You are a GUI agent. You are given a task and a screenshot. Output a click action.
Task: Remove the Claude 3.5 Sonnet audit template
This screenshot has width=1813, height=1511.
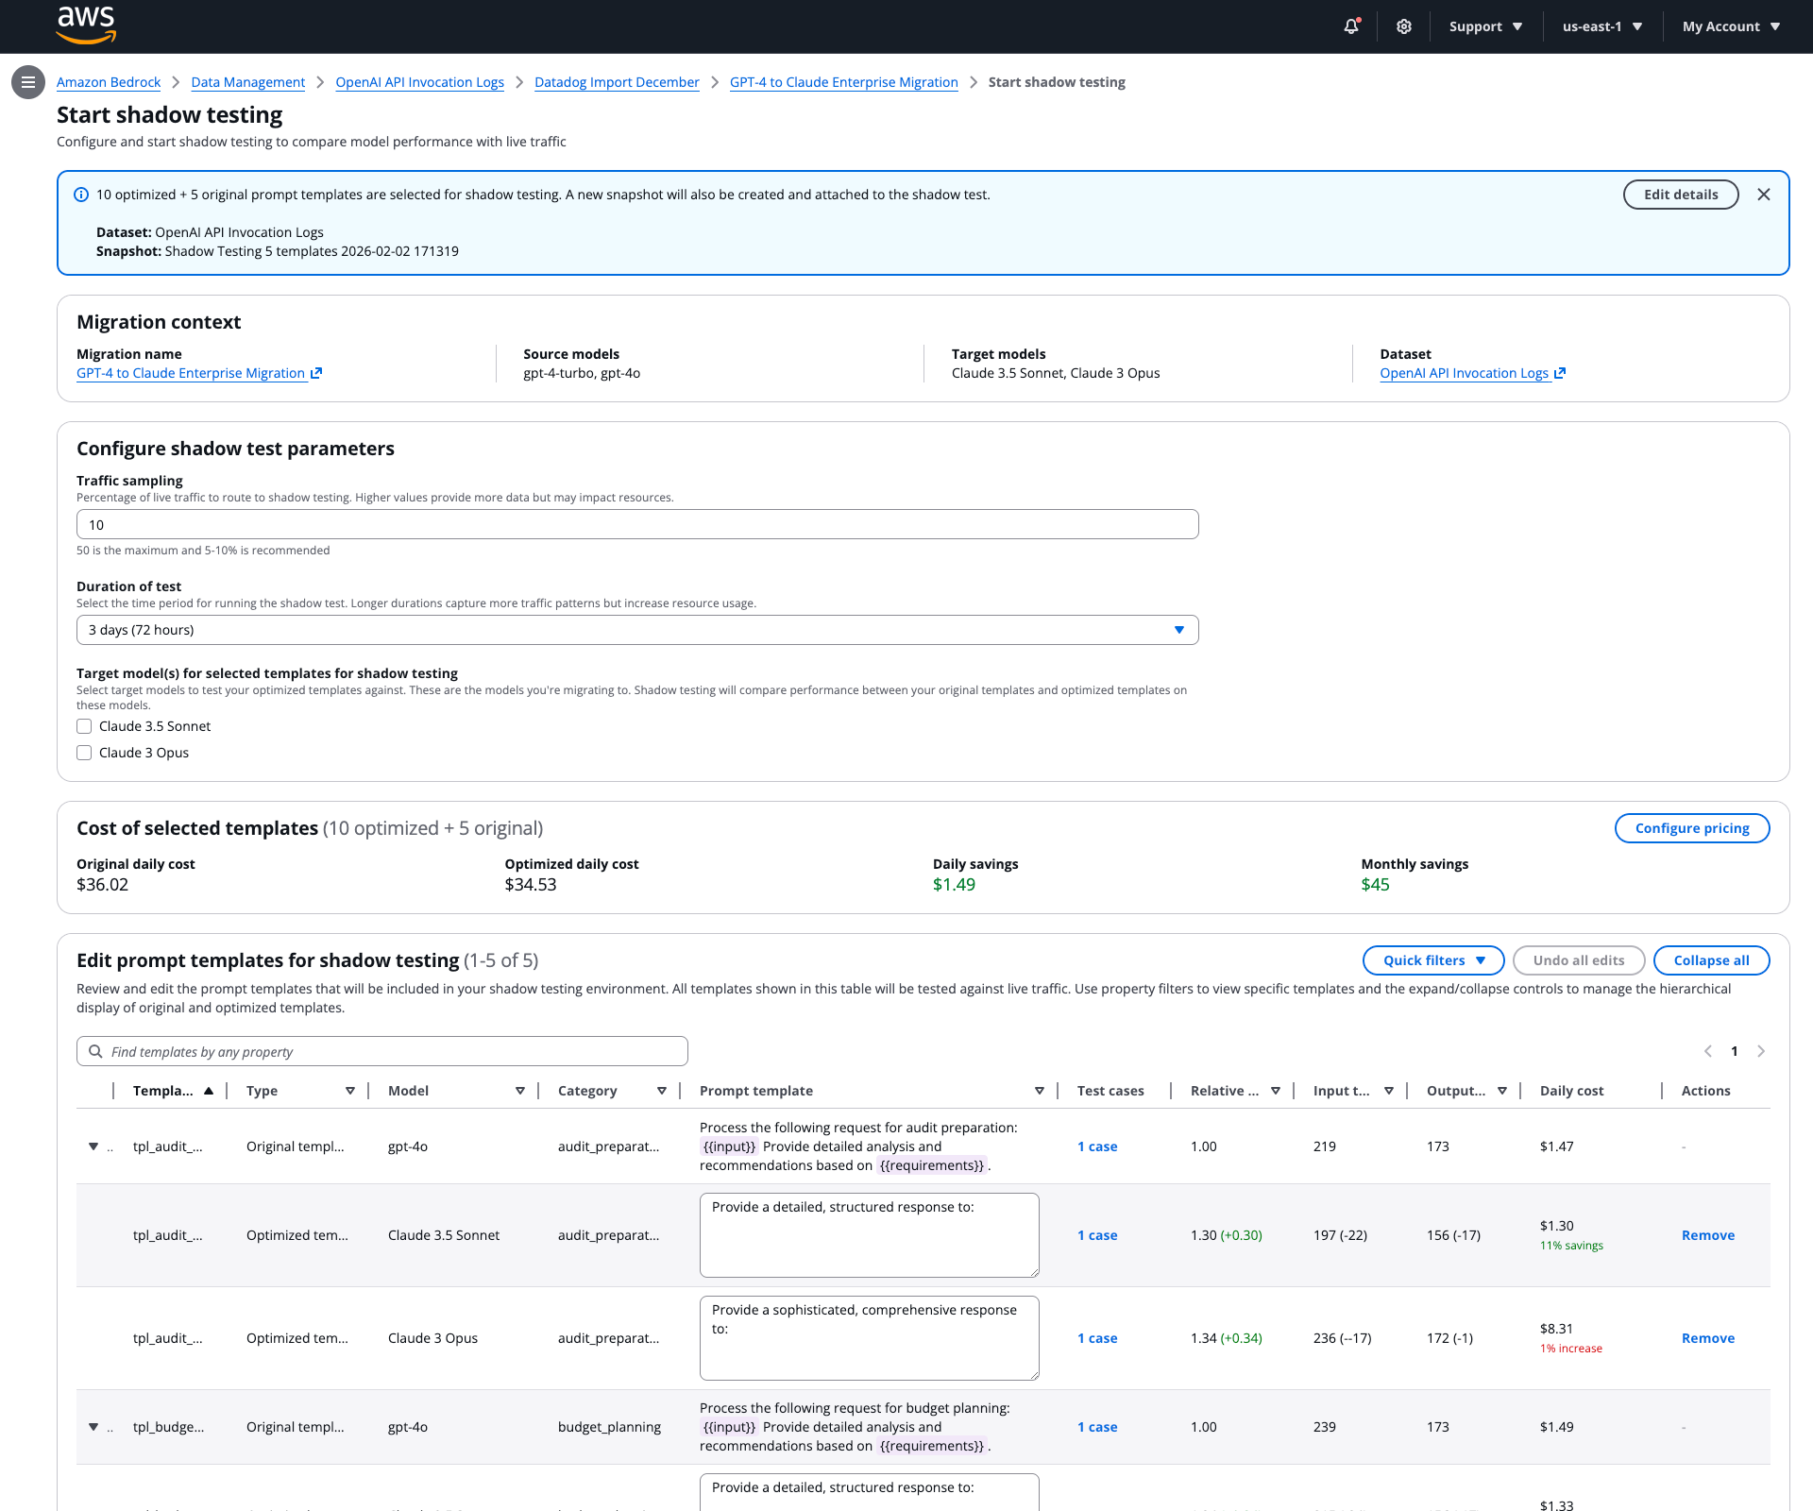pyautogui.click(x=1708, y=1235)
